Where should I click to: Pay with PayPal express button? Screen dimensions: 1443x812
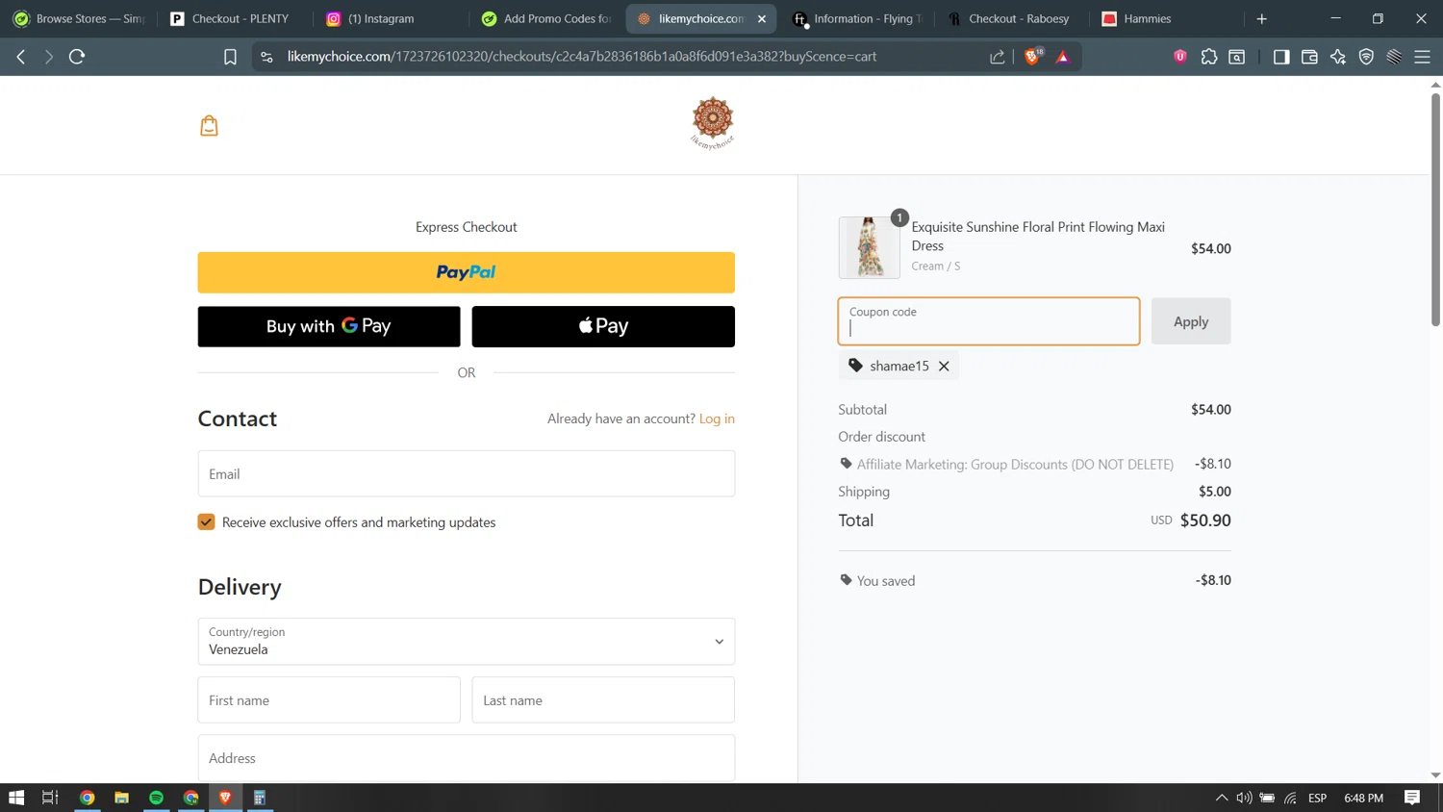click(467, 272)
